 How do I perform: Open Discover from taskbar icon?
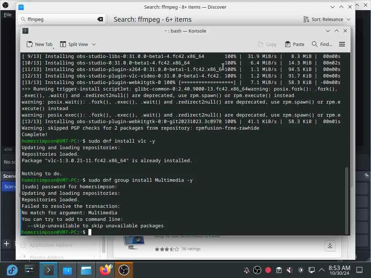[x=67, y=270]
